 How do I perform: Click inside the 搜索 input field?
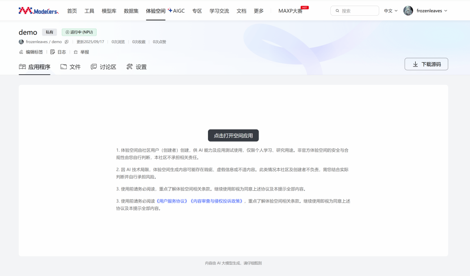click(357, 10)
